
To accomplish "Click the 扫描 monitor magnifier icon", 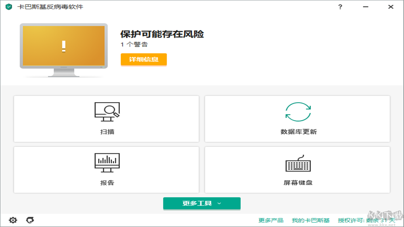I will click(x=107, y=111).
